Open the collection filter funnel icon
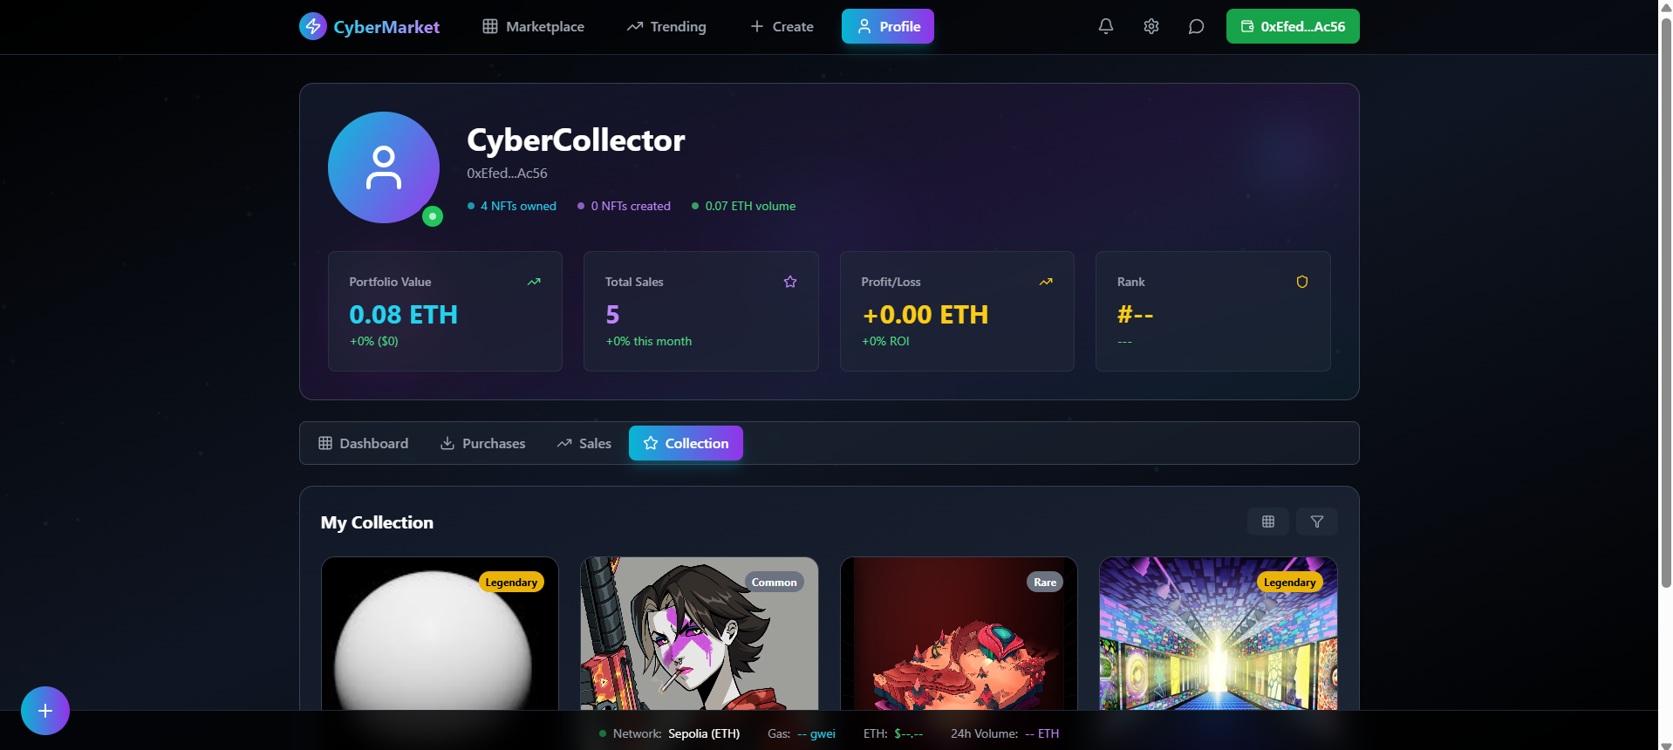Viewport: 1673px width, 750px height. click(1316, 522)
